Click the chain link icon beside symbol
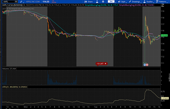This screenshot has height=109, width=170. click(21, 2)
